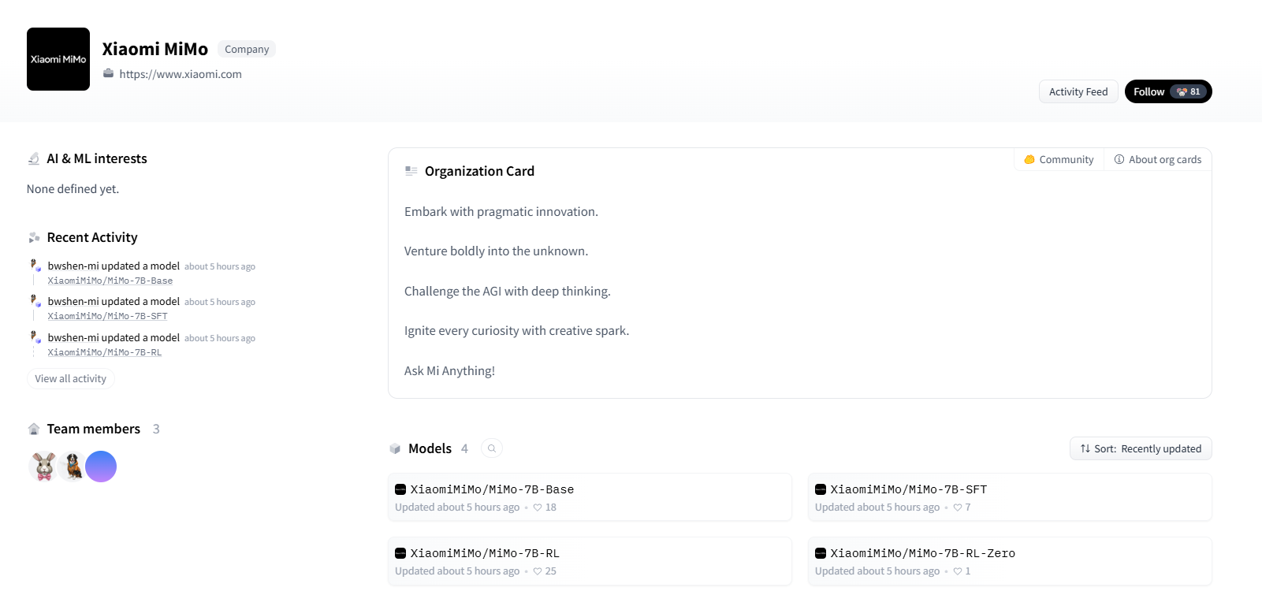Image resolution: width=1262 pixels, height=606 pixels.
Task: Click follower avatars on Follow button
Action: pyautogui.click(x=1182, y=92)
